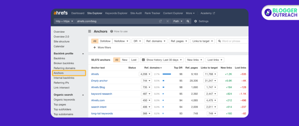Screen dimensions: 299x126
Task: Click the long-tail keywords anchor link
Action: [102, 113]
